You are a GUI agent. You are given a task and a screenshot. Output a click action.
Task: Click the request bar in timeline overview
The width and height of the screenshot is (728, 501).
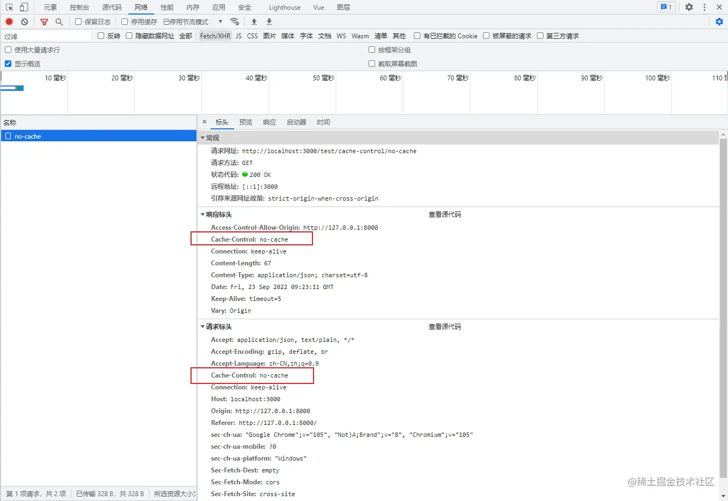pos(12,88)
